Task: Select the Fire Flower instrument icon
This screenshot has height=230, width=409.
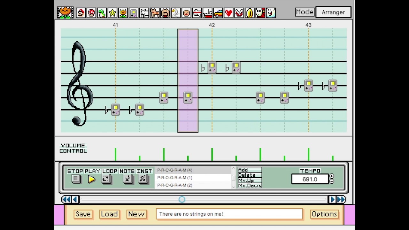Action: coord(123,13)
